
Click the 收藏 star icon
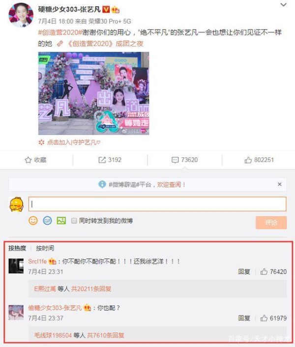28,160
